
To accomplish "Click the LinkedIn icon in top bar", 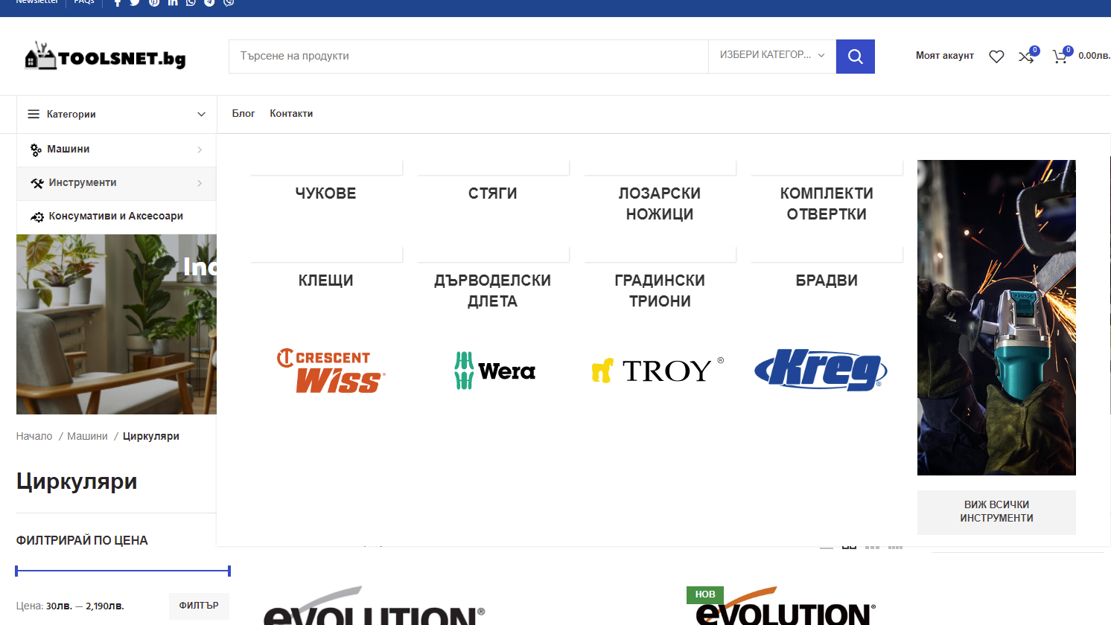I will point(173,2).
